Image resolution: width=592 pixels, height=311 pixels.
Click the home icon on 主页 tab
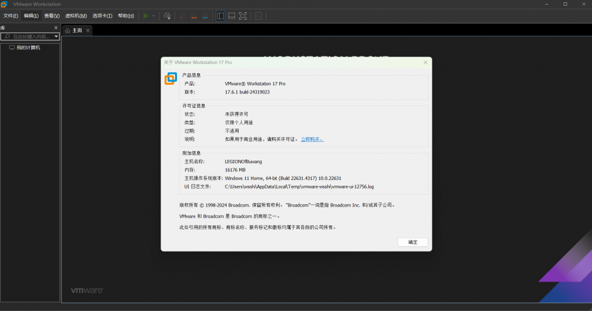click(x=68, y=31)
